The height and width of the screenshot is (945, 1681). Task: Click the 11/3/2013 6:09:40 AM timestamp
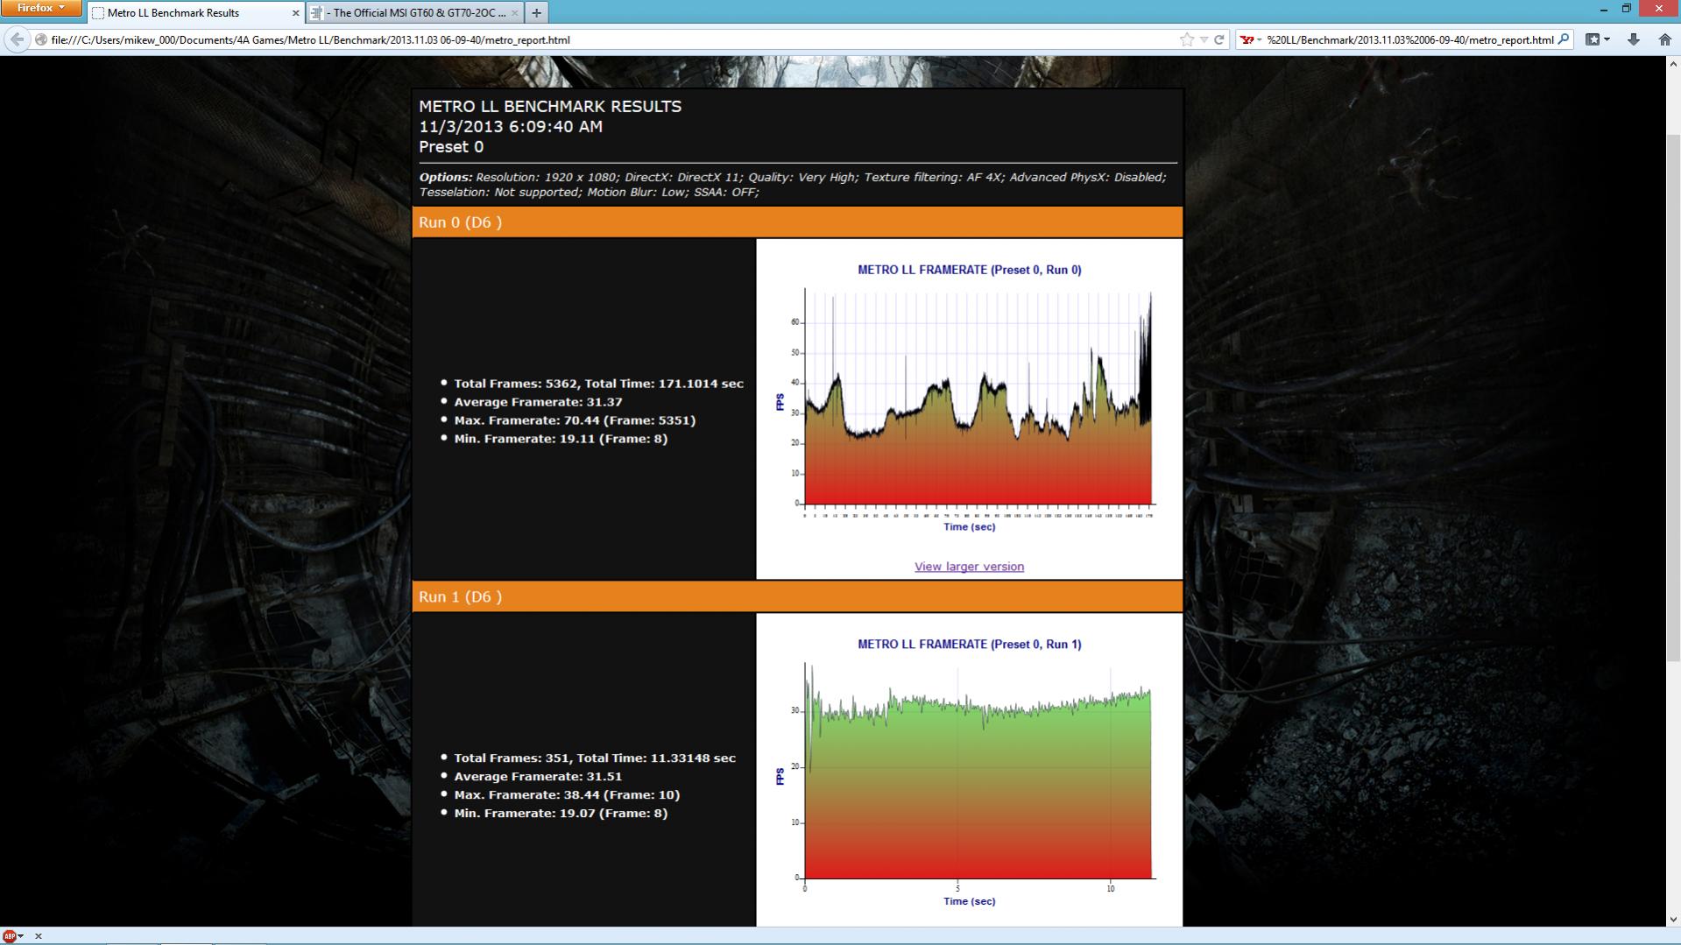click(x=511, y=126)
